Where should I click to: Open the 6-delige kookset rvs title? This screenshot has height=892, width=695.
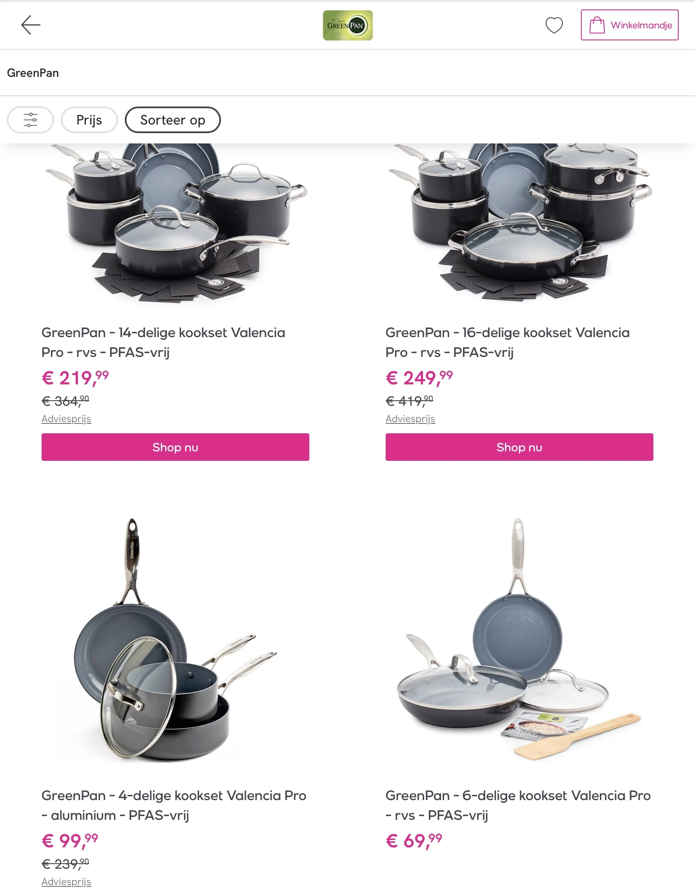(518, 805)
